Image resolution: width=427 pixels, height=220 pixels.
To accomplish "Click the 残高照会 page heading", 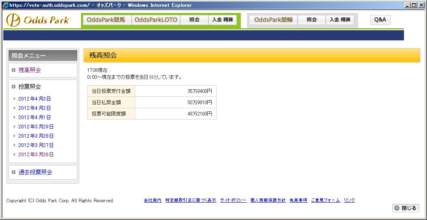I will 103,56.
